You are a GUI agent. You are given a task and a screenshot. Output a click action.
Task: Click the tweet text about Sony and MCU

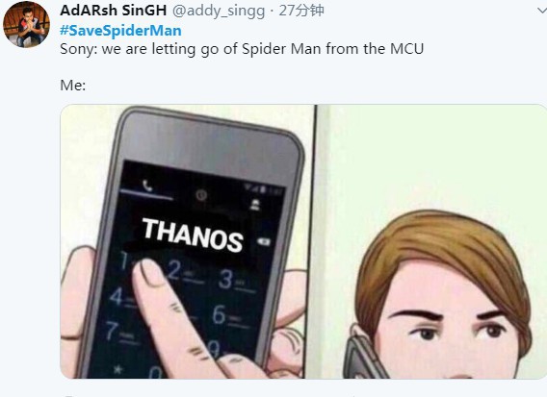point(242,49)
